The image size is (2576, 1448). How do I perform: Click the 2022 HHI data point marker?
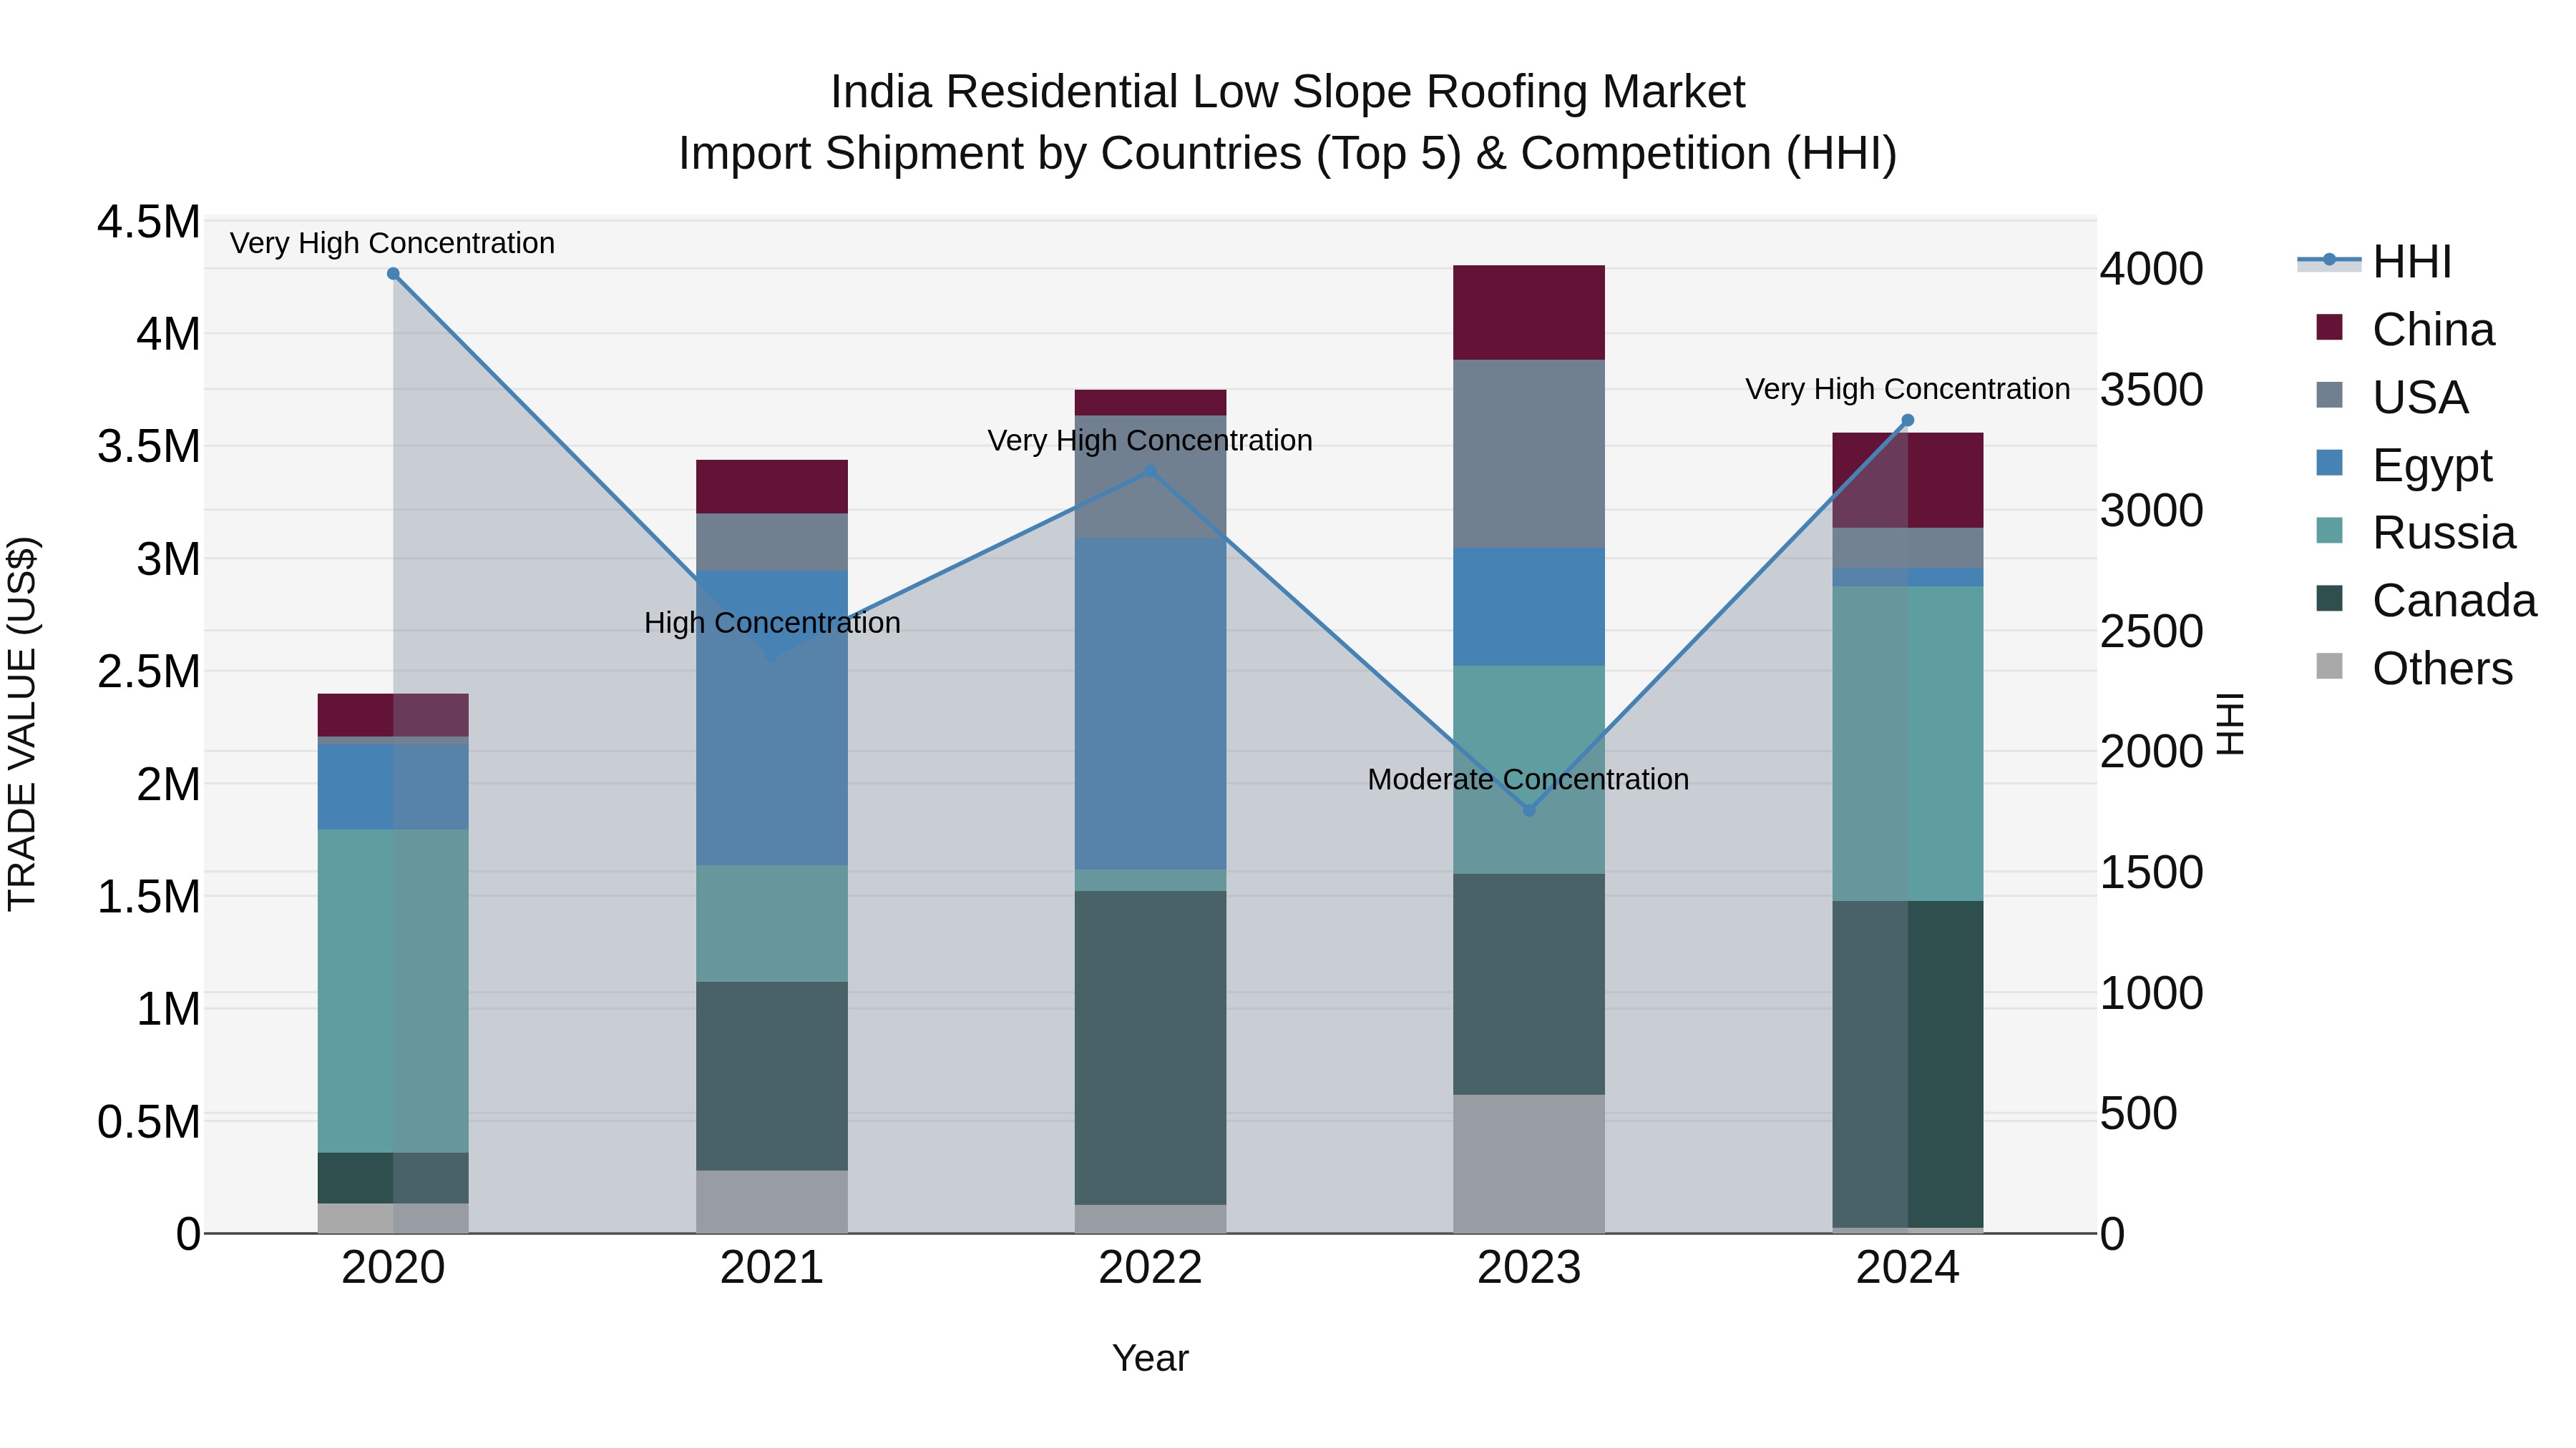tap(1150, 472)
